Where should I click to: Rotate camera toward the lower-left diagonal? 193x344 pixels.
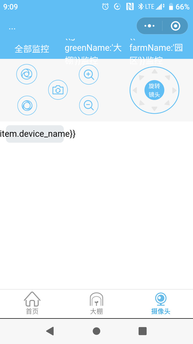point(142,103)
